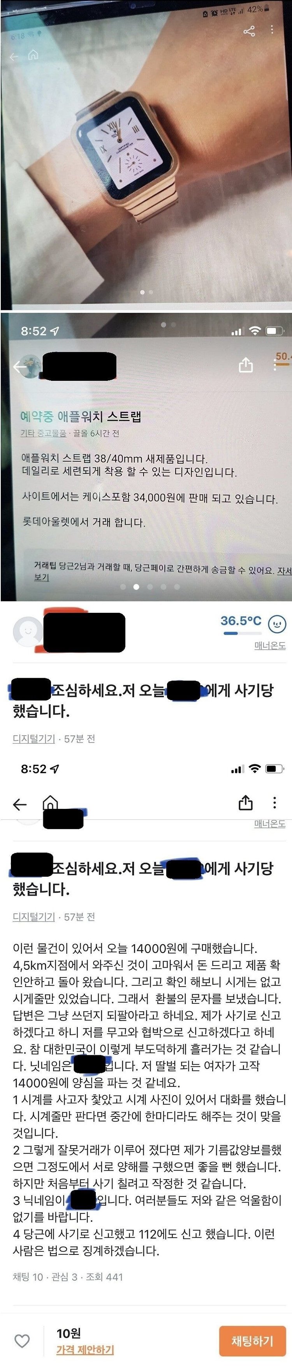Open the three-dot menu beside the black share icon

pyautogui.click(x=274, y=803)
